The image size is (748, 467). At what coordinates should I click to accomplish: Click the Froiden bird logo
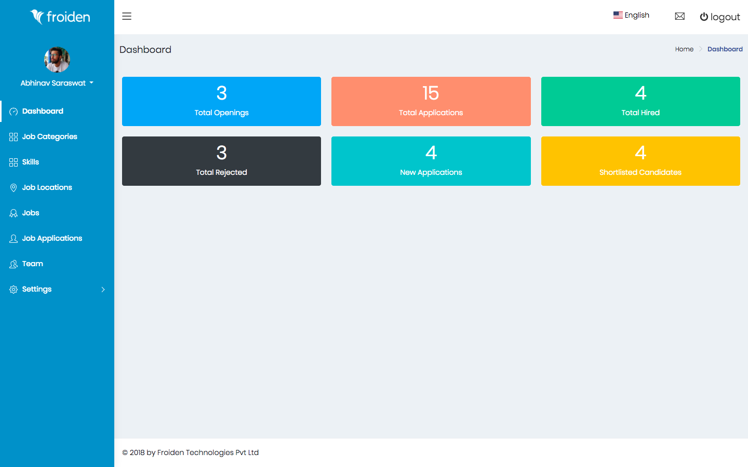point(37,17)
